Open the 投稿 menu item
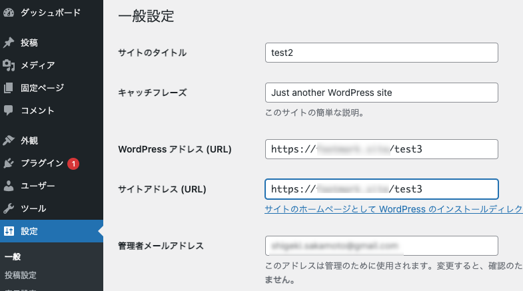Viewport: 523px width, 291px height. [x=29, y=43]
